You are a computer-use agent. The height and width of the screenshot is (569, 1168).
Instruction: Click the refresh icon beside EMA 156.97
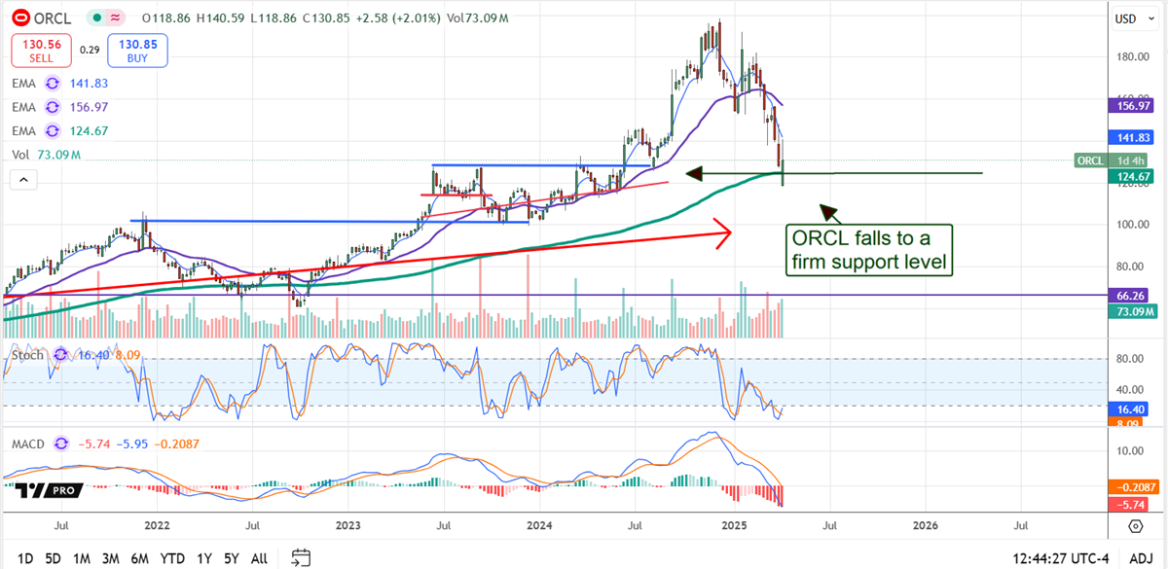click(x=52, y=107)
